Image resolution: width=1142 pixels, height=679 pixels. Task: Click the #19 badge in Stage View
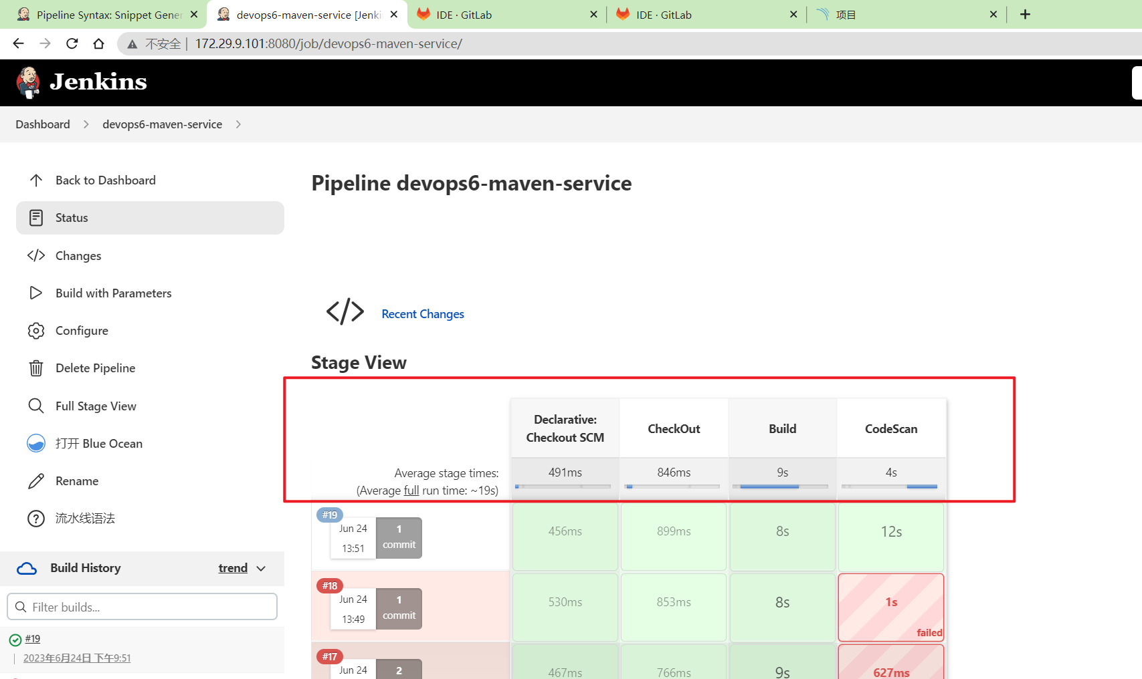point(330,515)
